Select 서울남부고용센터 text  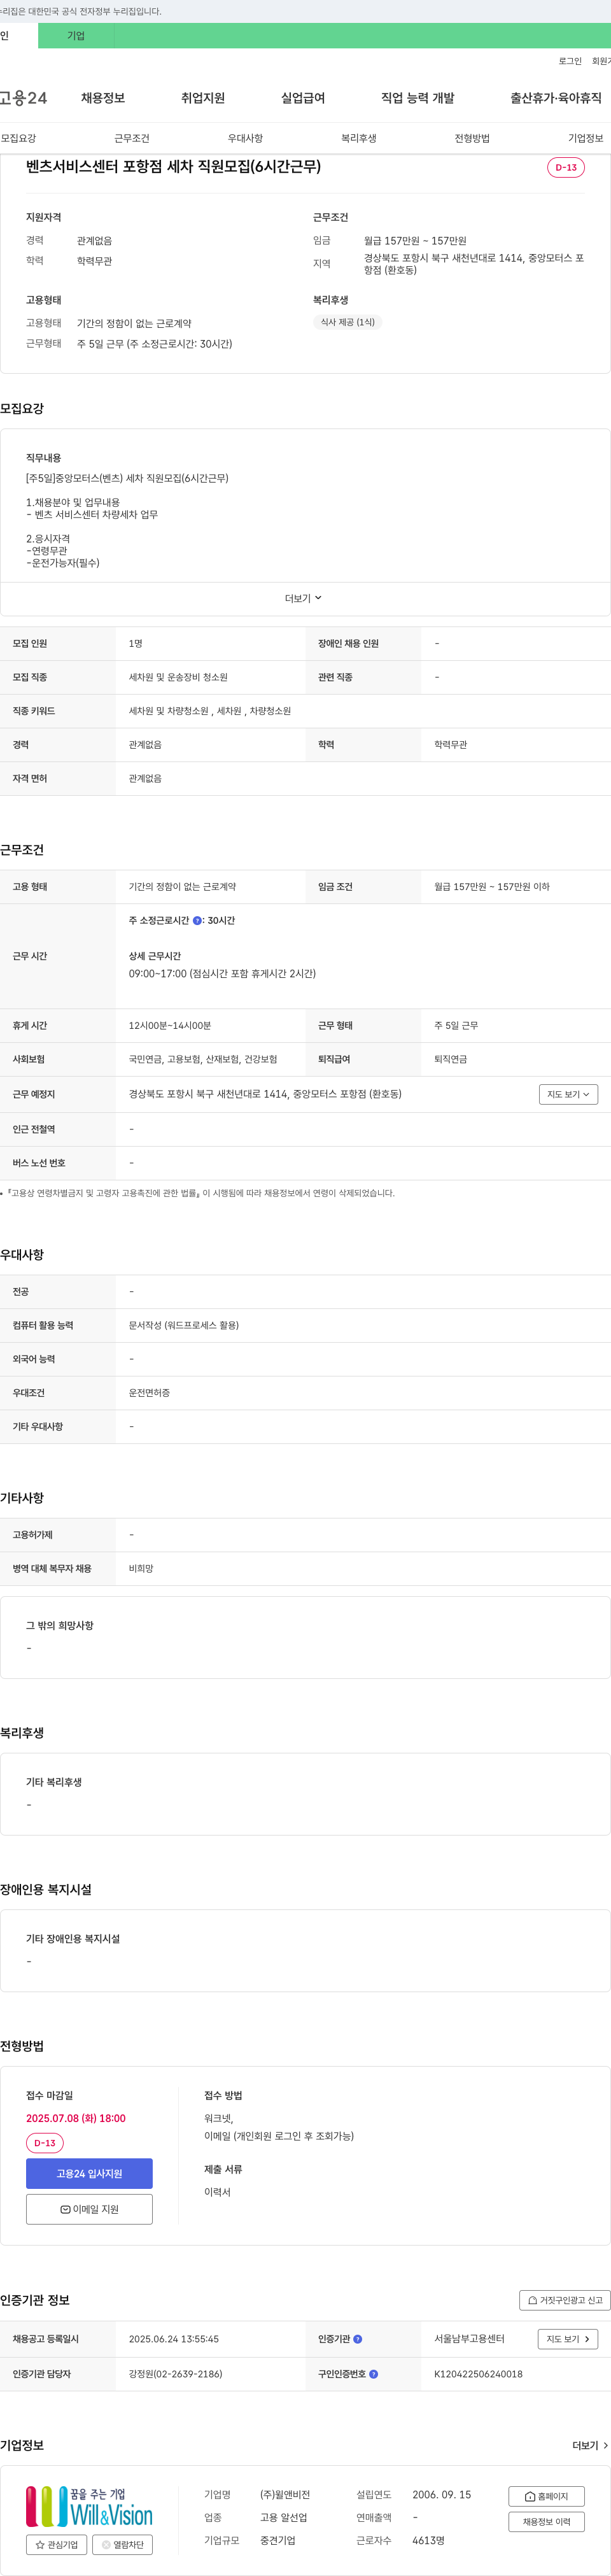(x=469, y=2339)
